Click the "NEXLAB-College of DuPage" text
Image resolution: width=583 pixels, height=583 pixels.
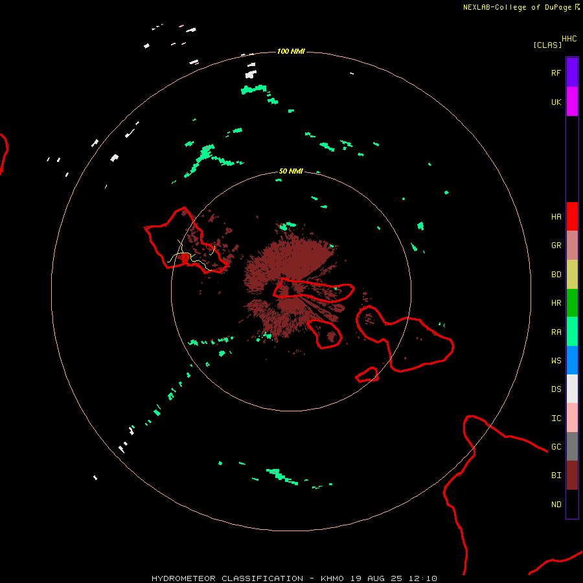point(517,7)
